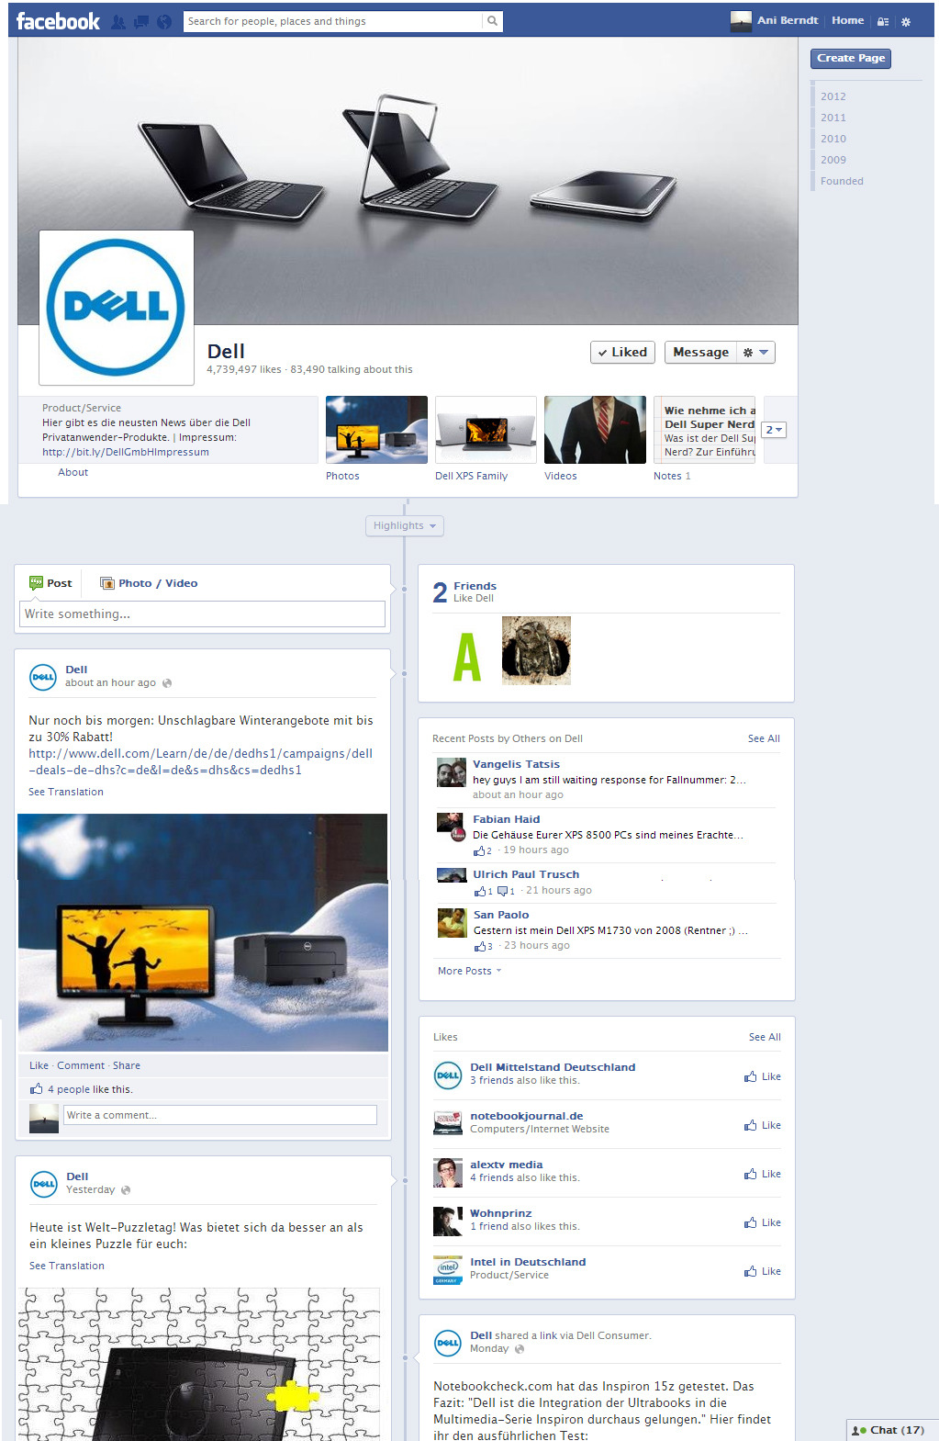Open the About link

click(73, 472)
